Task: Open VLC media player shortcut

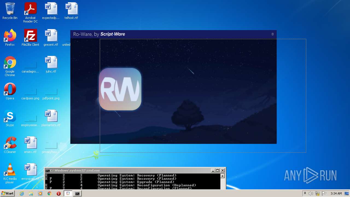Action: click(10, 173)
